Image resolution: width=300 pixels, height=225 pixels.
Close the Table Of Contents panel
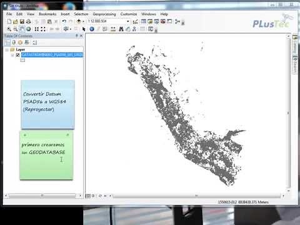(x=81, y=36)
